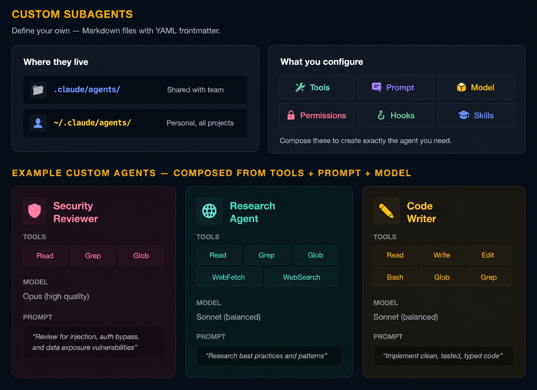Click the wrench icon in Tools tile
This screenshot has width=537, height=390.
[x=300, y=87]
